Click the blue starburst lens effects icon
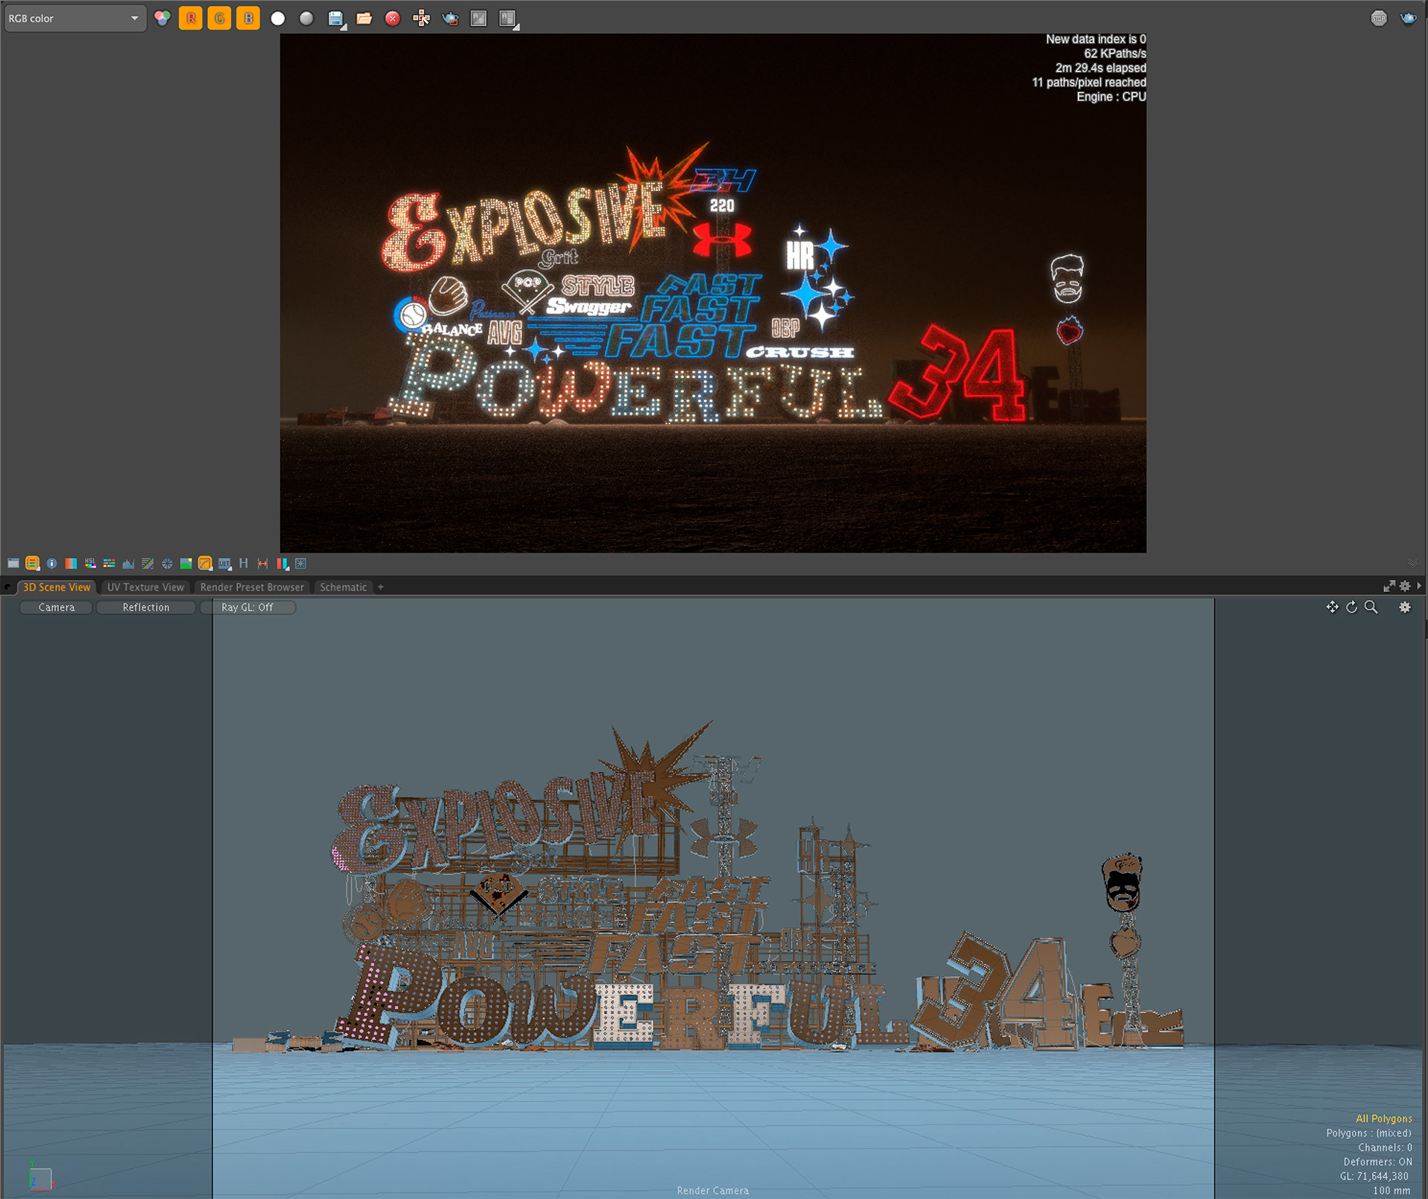This screenshot has height=1199, width=1428. (x=300, y=564)
